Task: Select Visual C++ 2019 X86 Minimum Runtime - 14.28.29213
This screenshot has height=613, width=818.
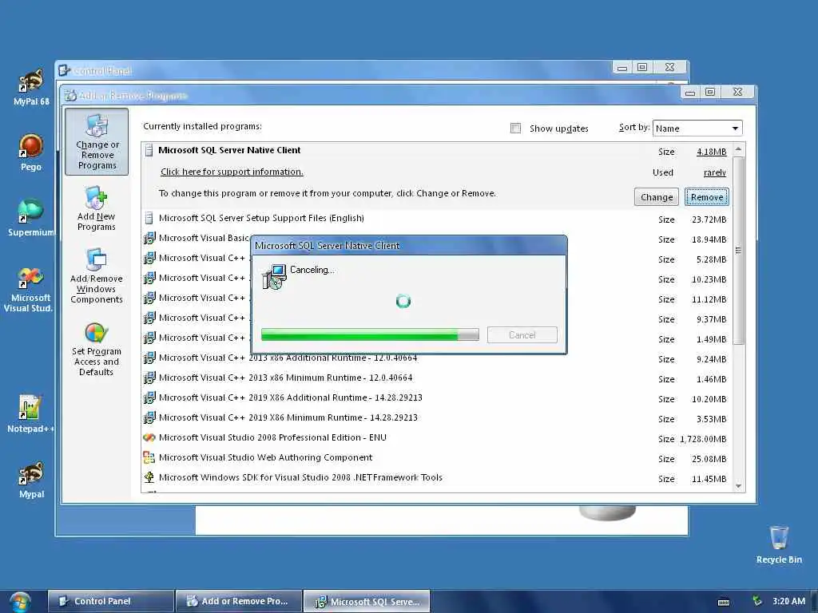Action: 288,417
